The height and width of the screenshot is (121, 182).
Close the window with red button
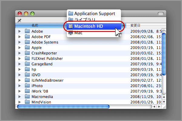point(20,14)
